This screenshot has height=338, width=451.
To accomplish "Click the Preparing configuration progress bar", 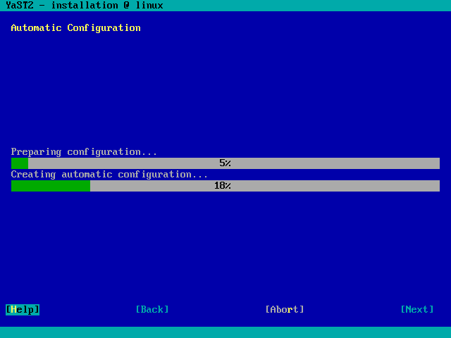I will (225, 163).
